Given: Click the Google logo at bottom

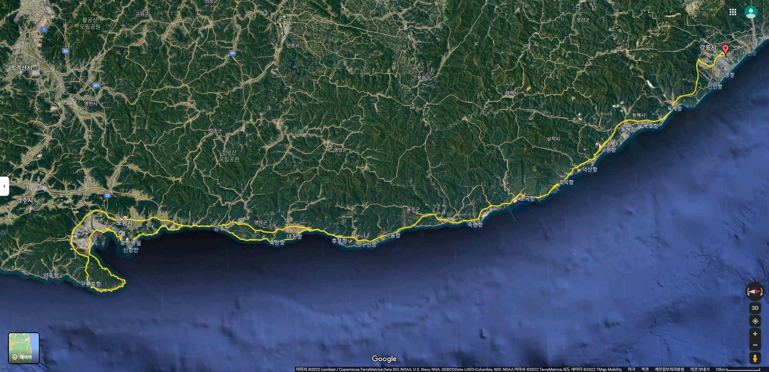Looking at the screenshot, I should click(x=384, y=358).
